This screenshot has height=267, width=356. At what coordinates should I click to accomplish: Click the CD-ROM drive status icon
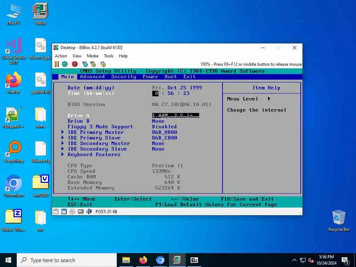click(x=72, y=211)
